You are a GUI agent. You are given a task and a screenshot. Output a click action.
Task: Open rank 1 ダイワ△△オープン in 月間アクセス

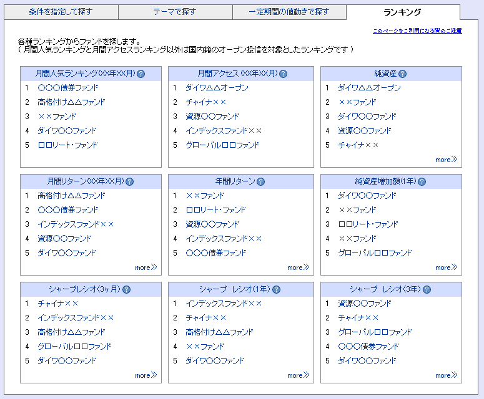click(x=217, y=88)
